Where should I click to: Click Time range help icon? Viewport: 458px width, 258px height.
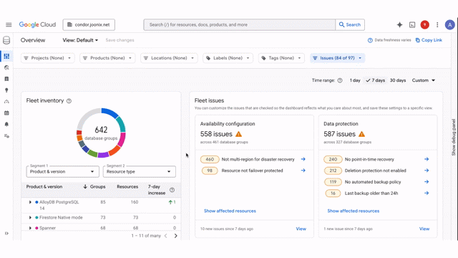[340, 80]
